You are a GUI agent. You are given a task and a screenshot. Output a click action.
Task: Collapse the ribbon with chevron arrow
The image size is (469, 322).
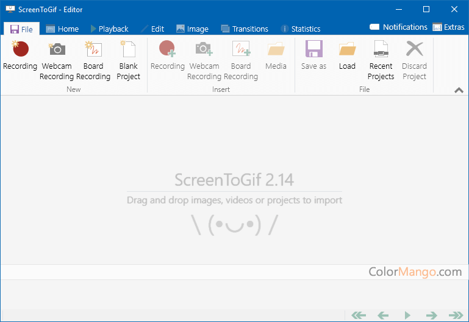(459, 90)
